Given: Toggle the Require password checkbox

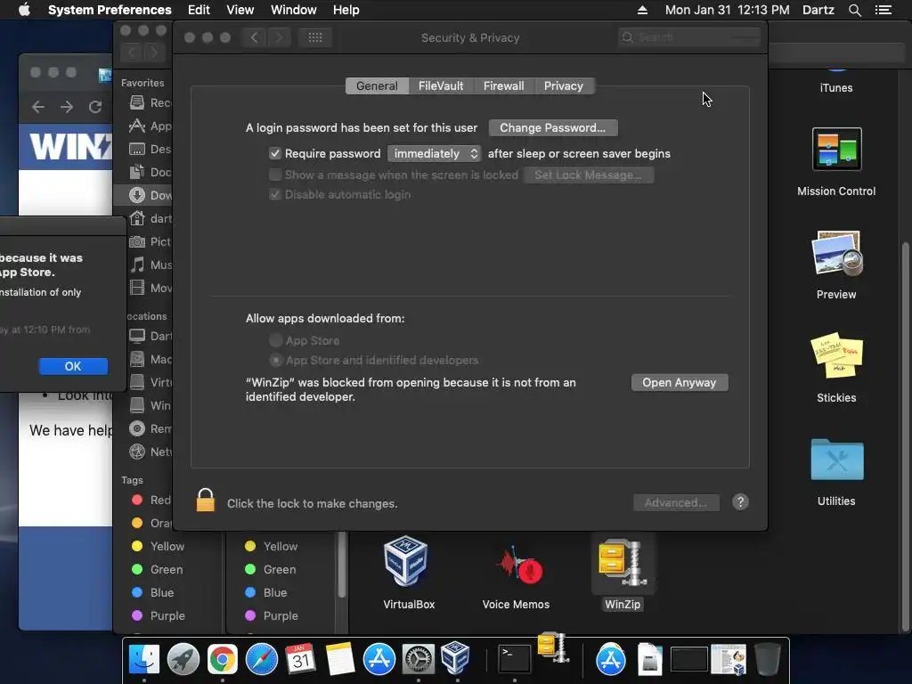Looking at the screenshot, I should pos(275,153).
